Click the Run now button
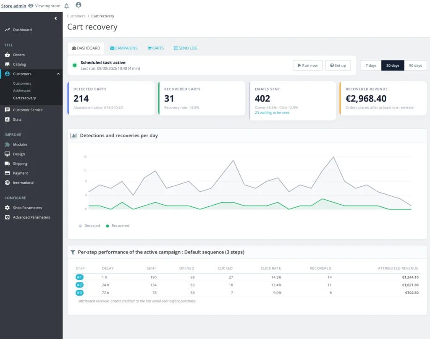This screenshot has height=339, width=430. pyautogui.click(x=308, y=65)
